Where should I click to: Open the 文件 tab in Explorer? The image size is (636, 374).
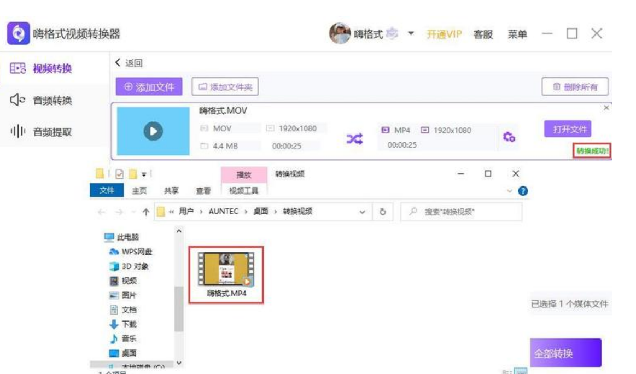107,190
